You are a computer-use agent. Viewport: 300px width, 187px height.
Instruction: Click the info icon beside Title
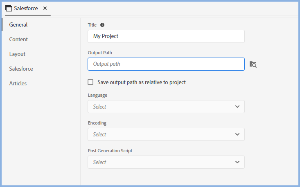coord(102,25)
